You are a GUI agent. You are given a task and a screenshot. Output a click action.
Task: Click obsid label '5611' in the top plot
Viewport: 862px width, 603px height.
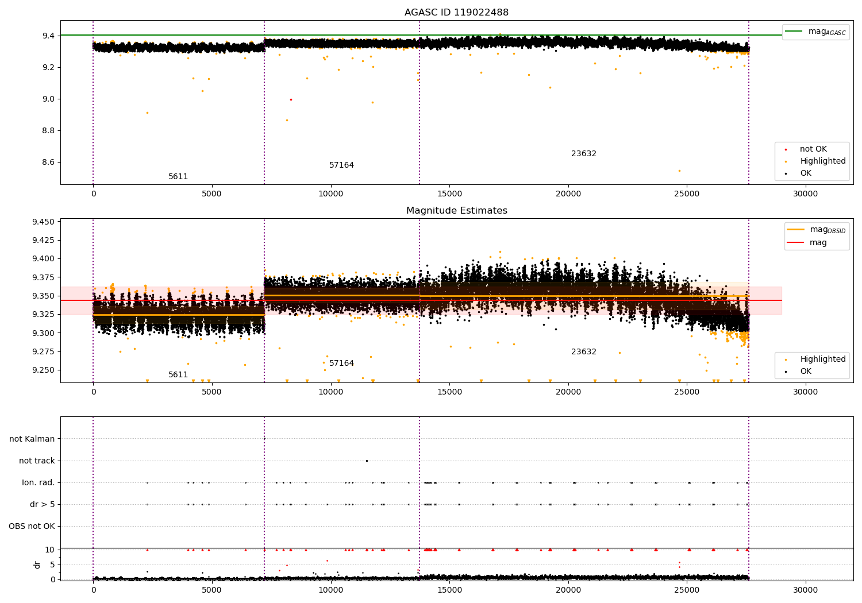point(178,177)
